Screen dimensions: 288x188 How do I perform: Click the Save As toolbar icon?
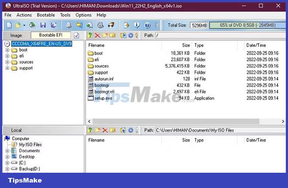54,25
